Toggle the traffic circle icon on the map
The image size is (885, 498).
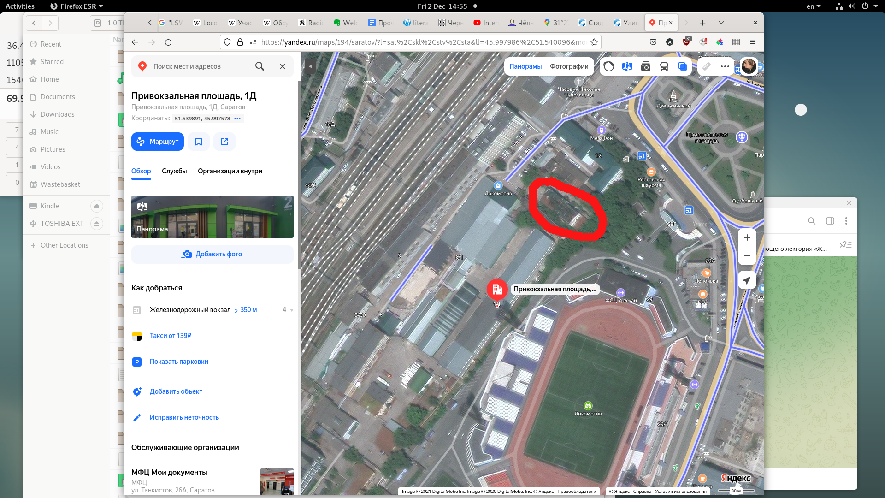click(x=609, y=66)
